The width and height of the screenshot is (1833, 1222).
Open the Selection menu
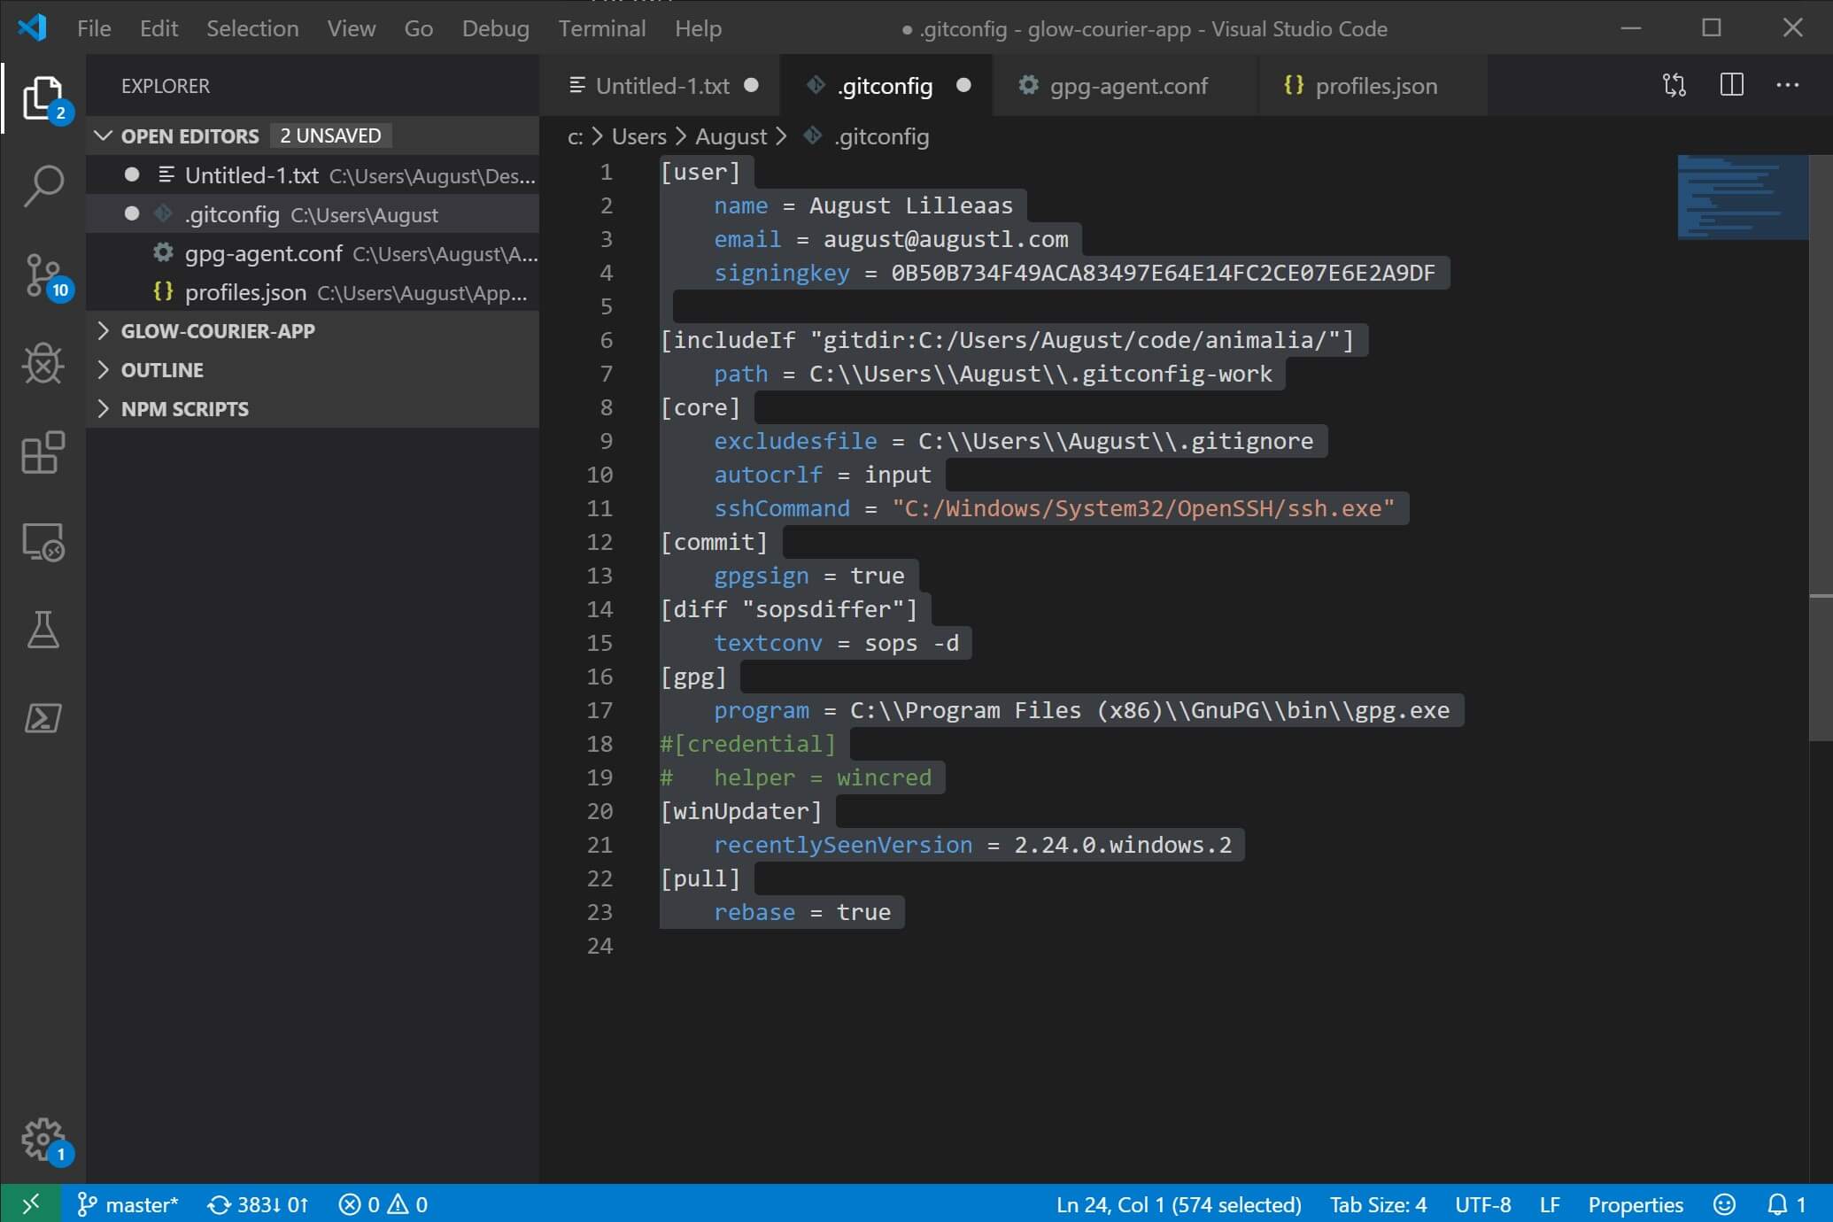(x=252, y=28)
